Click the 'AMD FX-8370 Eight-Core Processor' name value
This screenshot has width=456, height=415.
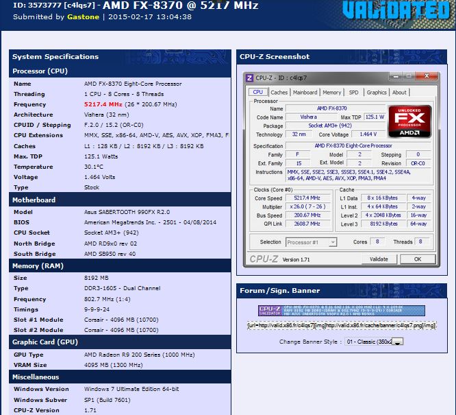click(x=133, y=84)
